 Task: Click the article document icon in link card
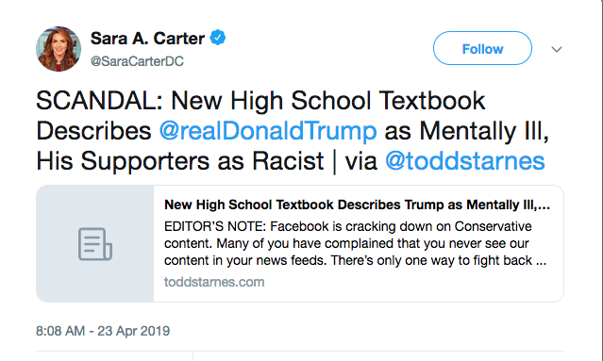coord(95,244)
